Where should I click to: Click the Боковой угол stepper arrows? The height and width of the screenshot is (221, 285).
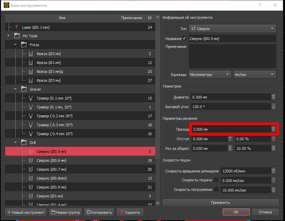point(273,107)
